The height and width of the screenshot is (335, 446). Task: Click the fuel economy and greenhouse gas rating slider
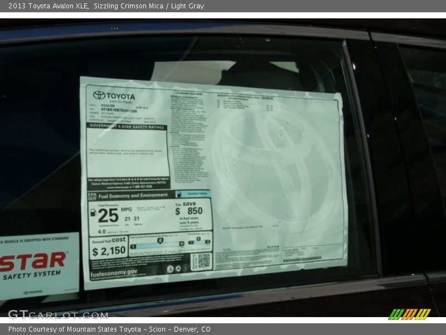[158, 244]
